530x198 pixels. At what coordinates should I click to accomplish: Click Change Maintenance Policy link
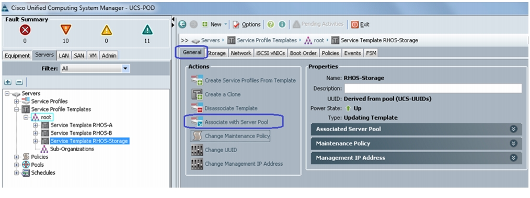237,136
